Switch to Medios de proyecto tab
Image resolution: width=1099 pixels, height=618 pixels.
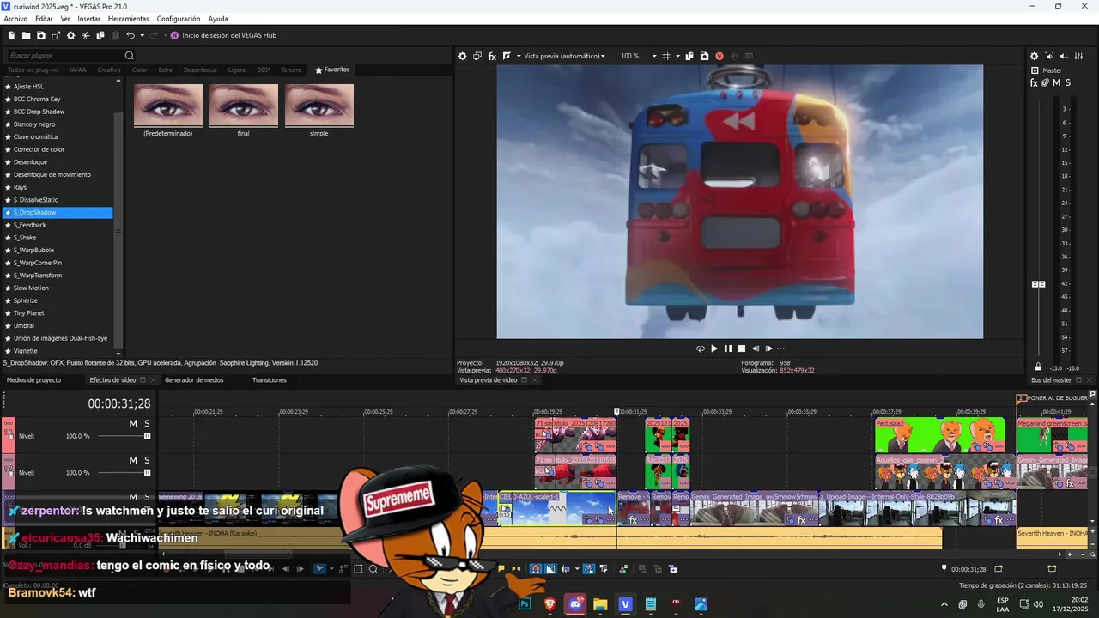pos(33,380)
